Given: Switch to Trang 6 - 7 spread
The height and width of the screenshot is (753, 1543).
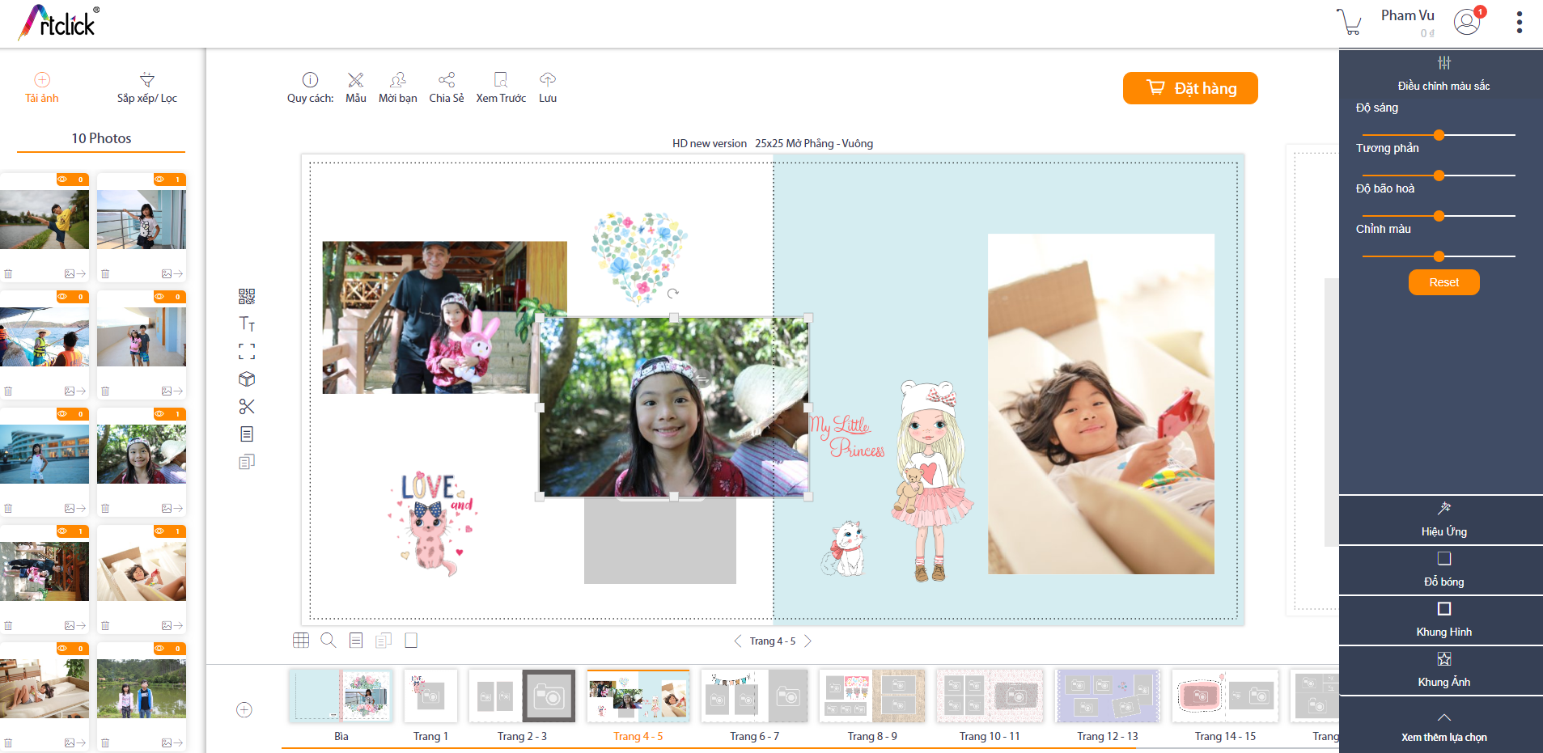Looking at the screenshot, I should [754, 696].
